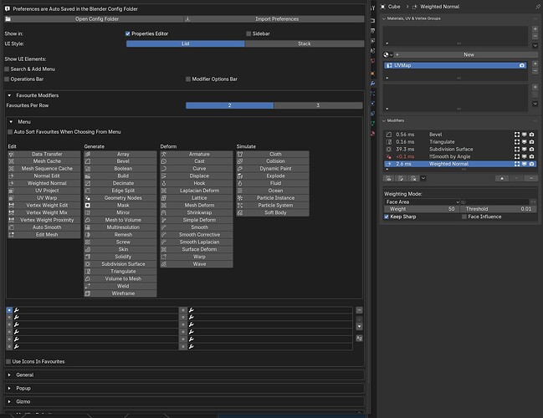This screenshot has width=543, height=418.
Task: Remove favourites row with minus button
Action: (x=359, y=310)
